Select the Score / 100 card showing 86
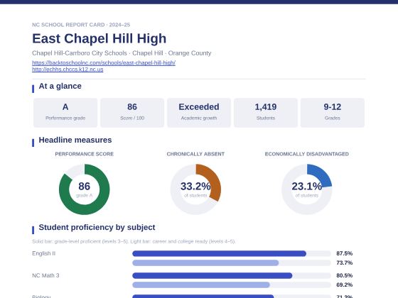 click(x=132, y=113)
